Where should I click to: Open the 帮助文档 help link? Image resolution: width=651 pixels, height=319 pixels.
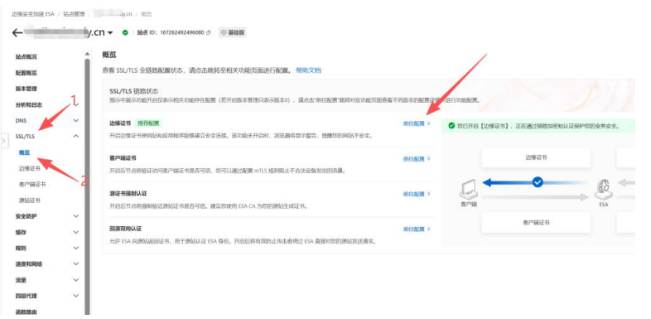pos(308,70)
